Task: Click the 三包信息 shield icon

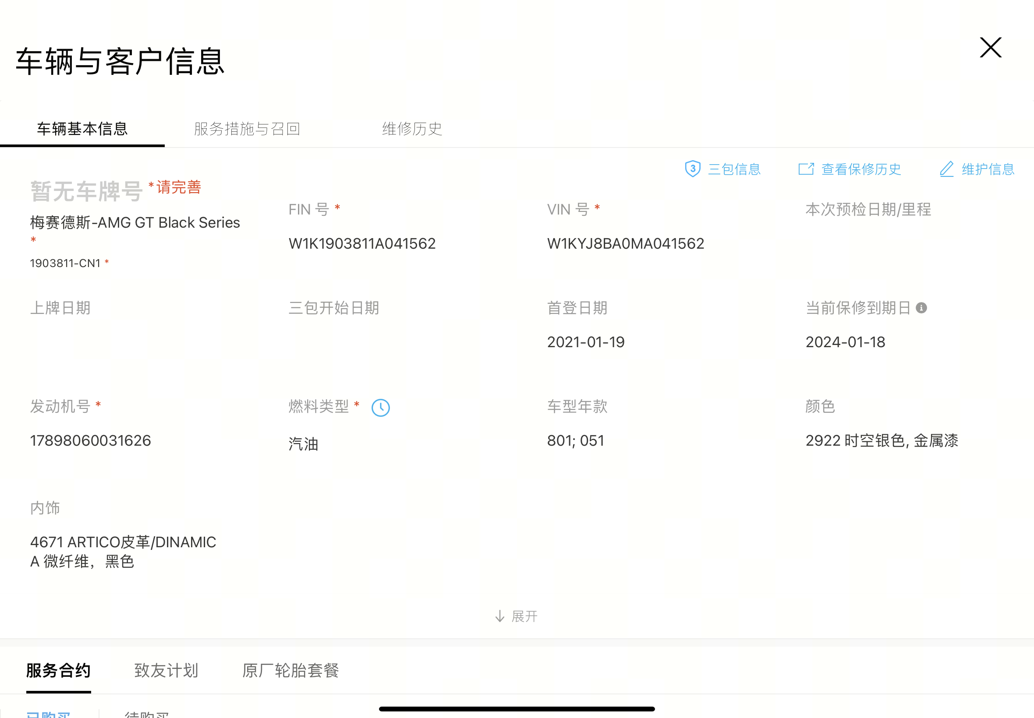Action: point(692,169)
